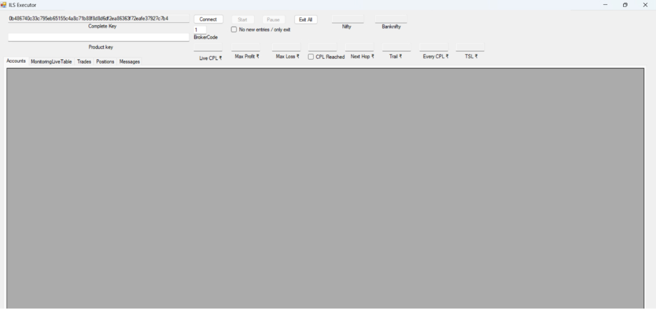This screenshot has height=309, width=656.
Task: Click the Banknifty value field
Action: [391, 19]
